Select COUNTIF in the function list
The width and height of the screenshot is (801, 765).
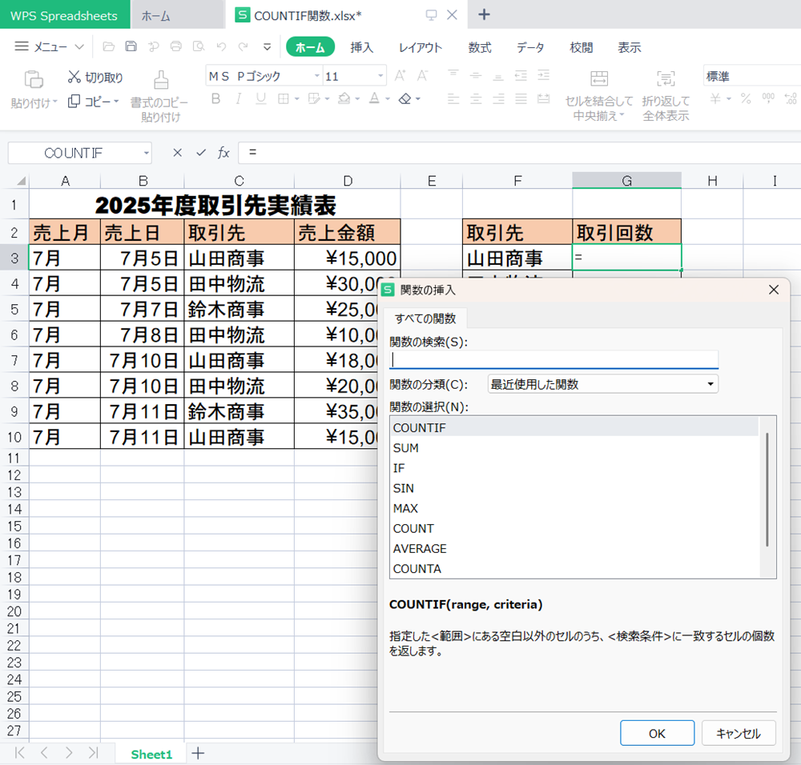[x=574, y=427]
